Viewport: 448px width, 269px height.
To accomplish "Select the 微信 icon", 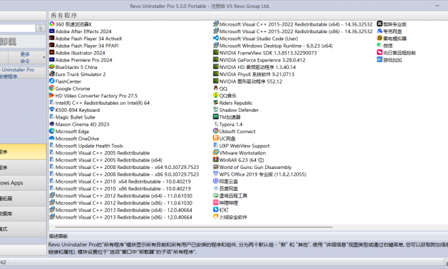I will click(380, 46).
